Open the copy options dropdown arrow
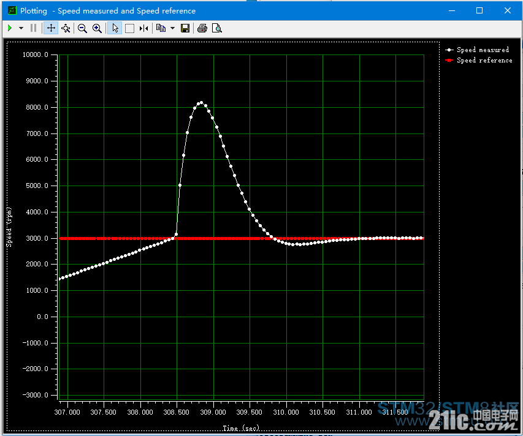This screenshot has height=436, width=523. point(172,28)
